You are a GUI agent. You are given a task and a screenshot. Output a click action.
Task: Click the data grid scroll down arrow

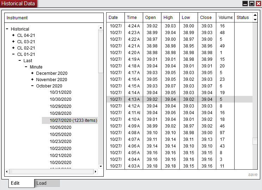(255, 20)
